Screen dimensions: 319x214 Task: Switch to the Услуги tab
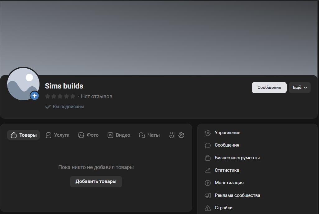58,135
